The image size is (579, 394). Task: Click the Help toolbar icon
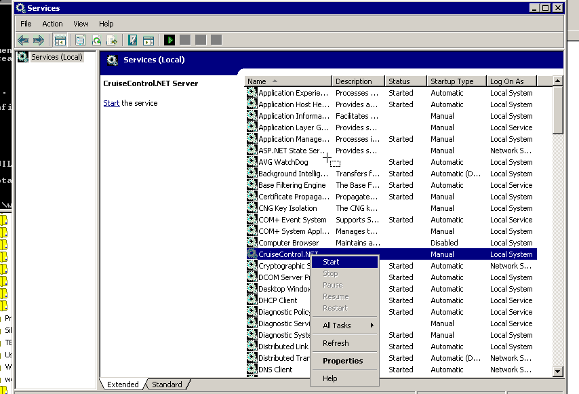pos(133,40)
